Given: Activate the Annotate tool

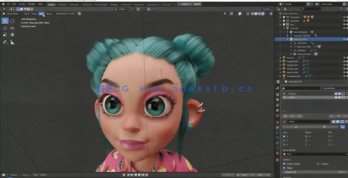Looking at the screenshot, I should pos(5,42).
